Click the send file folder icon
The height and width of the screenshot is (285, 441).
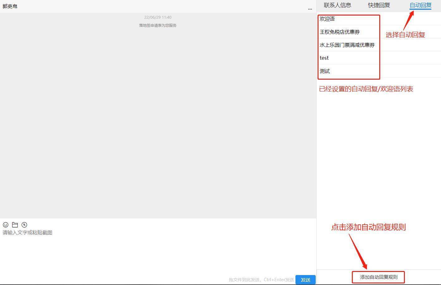(15, 225)
